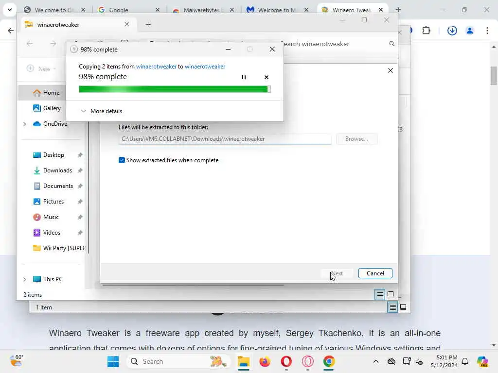Click Cancel in the extract wizard
Viewport: 498px width, 373px height.
point(375,273)
